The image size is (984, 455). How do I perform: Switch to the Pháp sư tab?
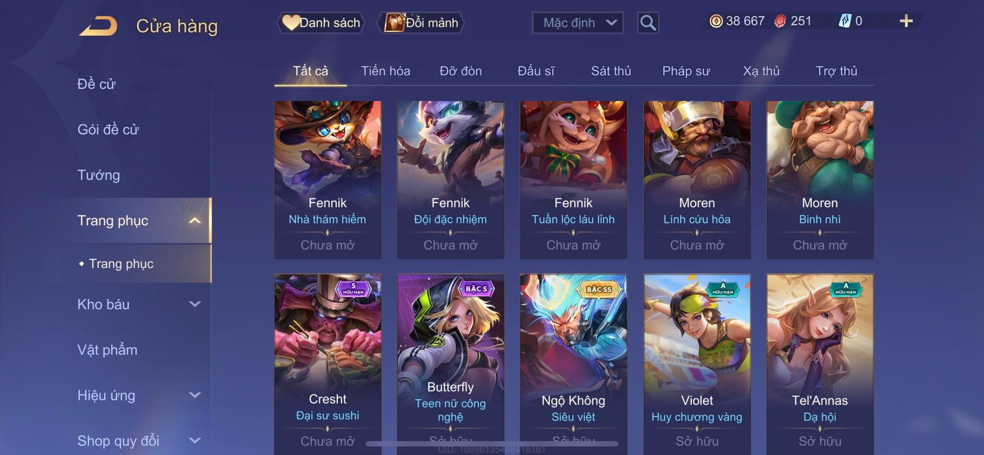coord(686,71)
